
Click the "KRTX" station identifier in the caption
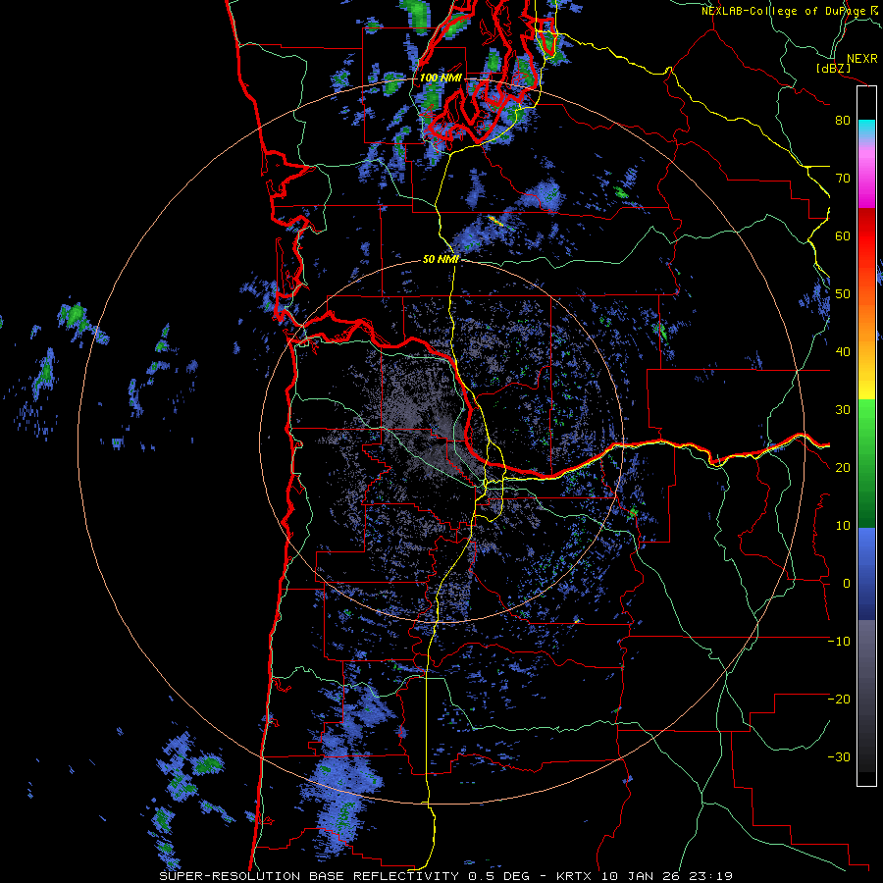click(x=574, y=876)
